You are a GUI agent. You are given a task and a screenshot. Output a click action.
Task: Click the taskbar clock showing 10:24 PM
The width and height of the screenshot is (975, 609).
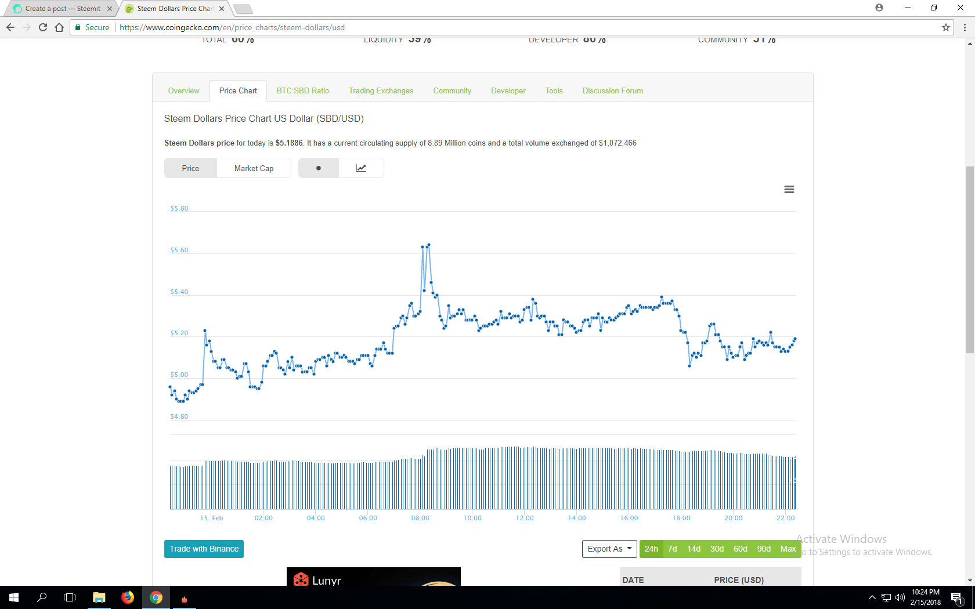pos(925,597)
